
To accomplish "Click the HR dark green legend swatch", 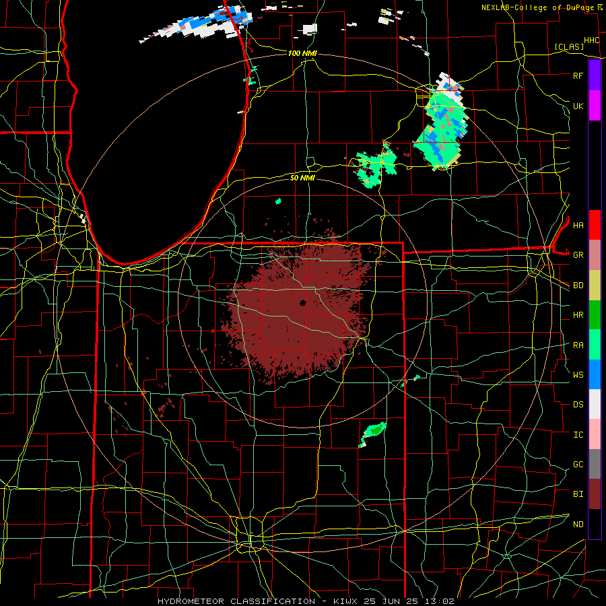I will point(595,314).
